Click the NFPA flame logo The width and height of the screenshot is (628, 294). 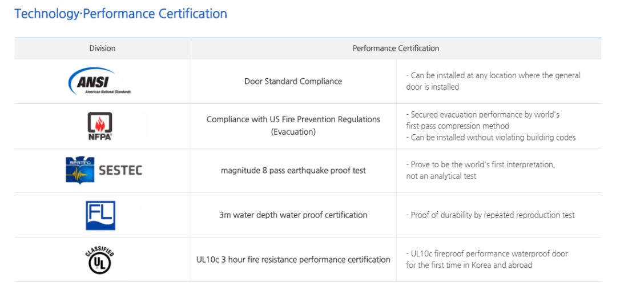click(x=100, y=126)
